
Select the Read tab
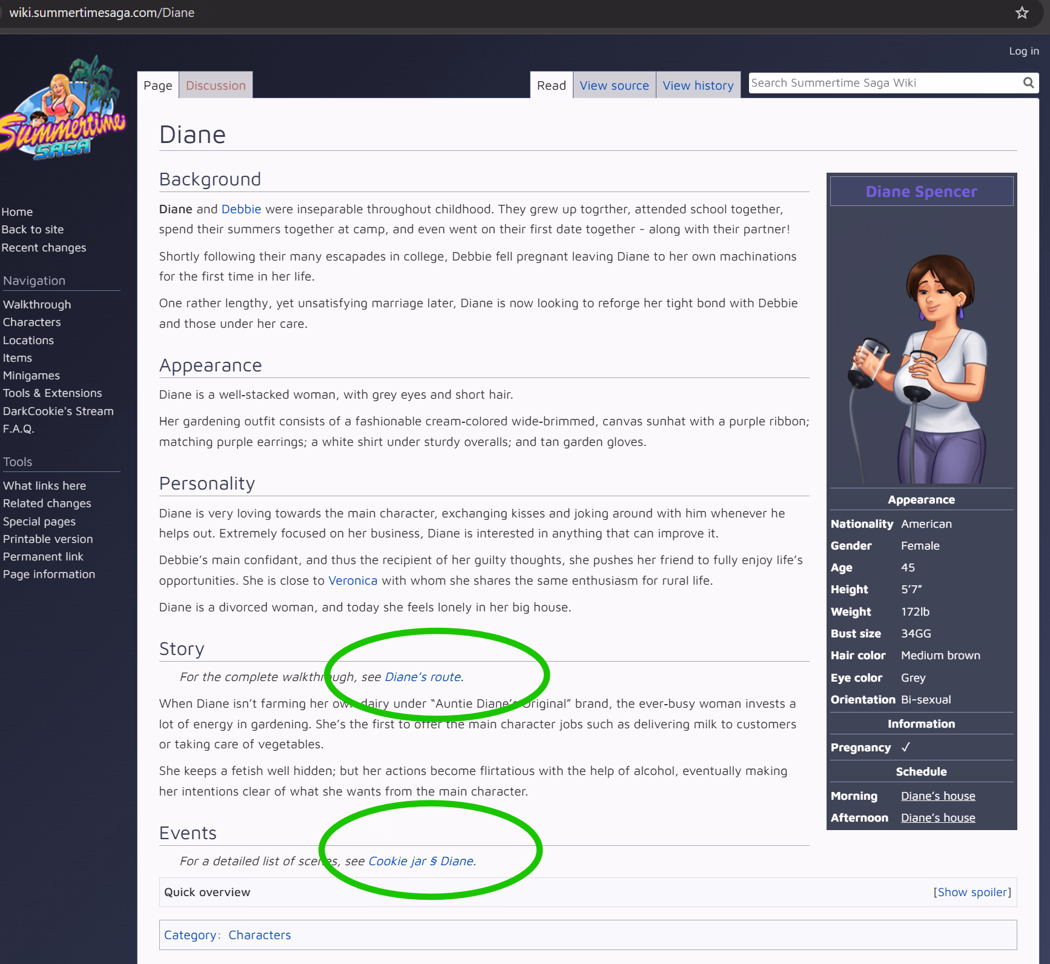coord(551,85)
